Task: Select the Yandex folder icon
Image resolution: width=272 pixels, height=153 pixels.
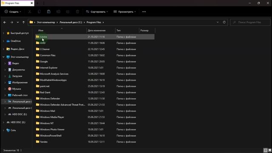Action: [x=37, y=142]
